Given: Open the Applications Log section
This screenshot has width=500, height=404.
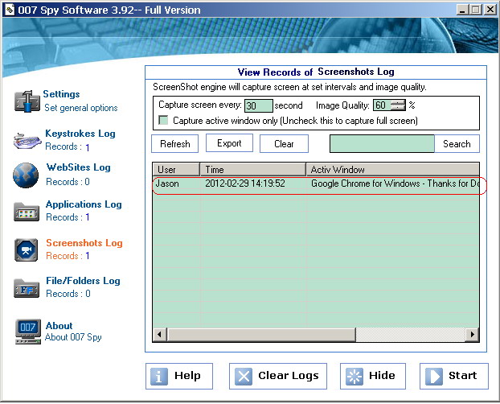Looking at the screenshot, I should pos(84,204).
